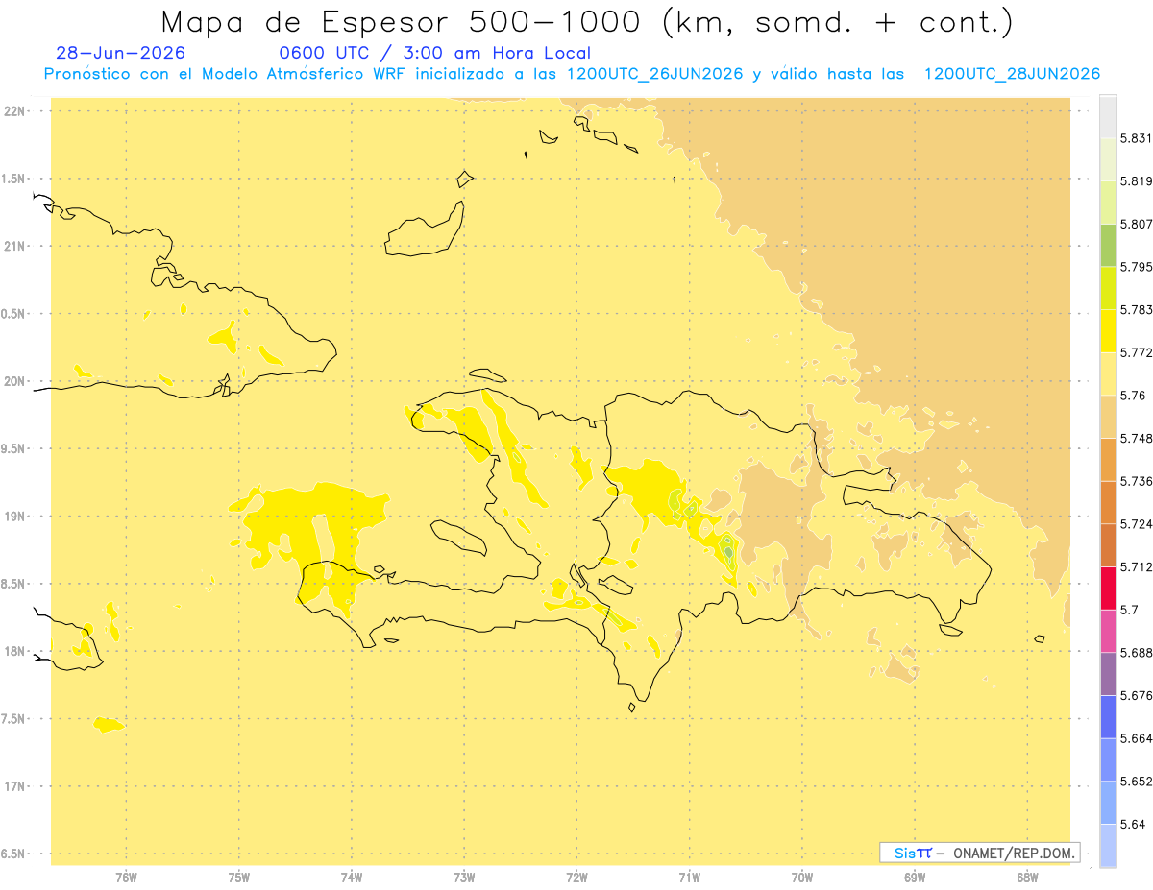Click the gray-white swatch above 5.831
Viewport: 1153px width, 890px height.
point(1108,116)
